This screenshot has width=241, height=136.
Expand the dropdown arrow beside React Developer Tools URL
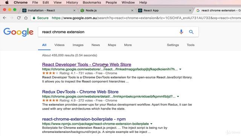(180, 69)
